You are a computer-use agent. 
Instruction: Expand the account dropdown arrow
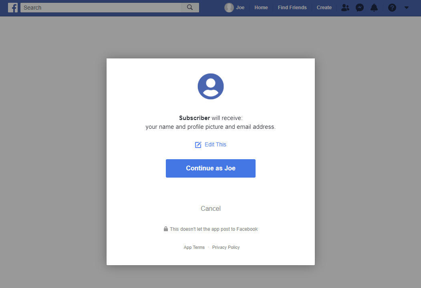407,8
